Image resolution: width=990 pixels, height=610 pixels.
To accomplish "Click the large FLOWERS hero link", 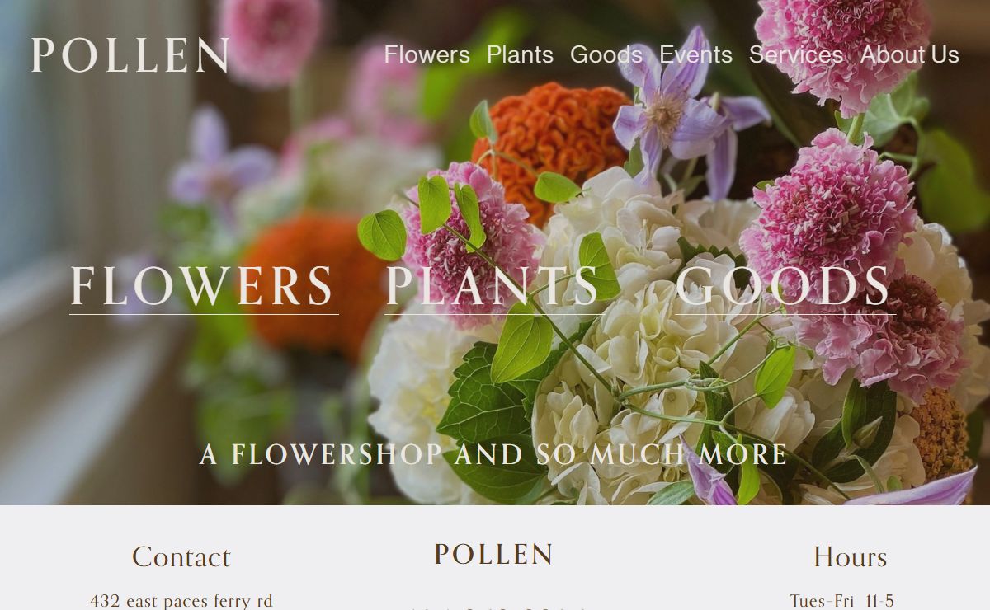I will coord(203,286).
